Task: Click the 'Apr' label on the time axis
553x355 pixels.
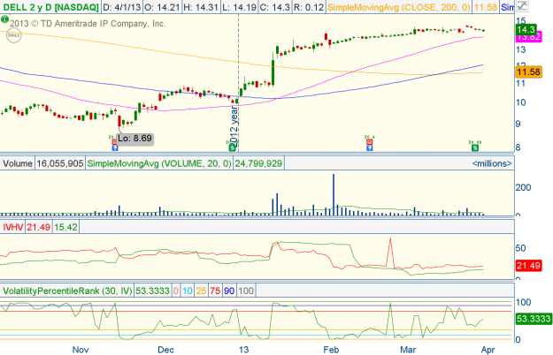Action: click(488, 350)
